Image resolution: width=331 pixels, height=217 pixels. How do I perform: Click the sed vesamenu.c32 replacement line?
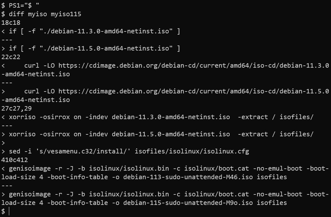[x=125, y=151]
